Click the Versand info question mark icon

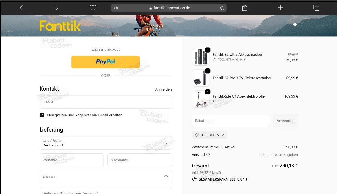208,155
